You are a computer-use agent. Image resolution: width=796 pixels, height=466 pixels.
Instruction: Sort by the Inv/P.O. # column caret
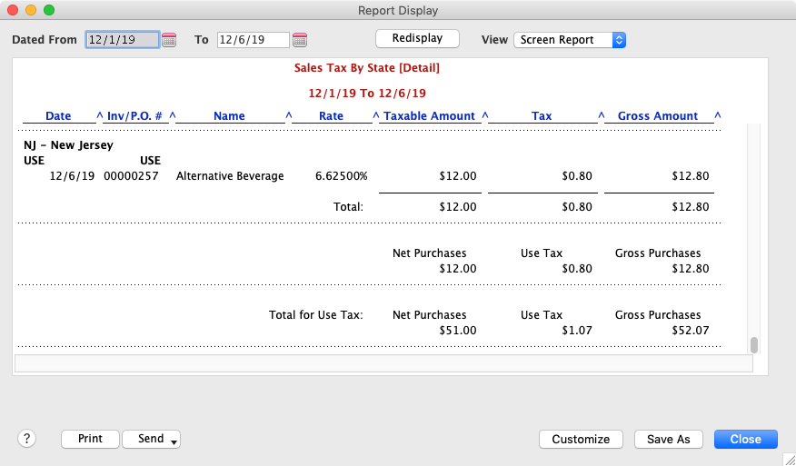pos(173,115)
